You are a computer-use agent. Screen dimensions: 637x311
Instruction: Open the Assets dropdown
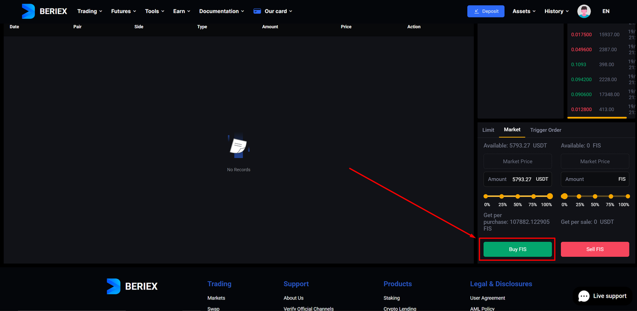[x=524, y=11]
